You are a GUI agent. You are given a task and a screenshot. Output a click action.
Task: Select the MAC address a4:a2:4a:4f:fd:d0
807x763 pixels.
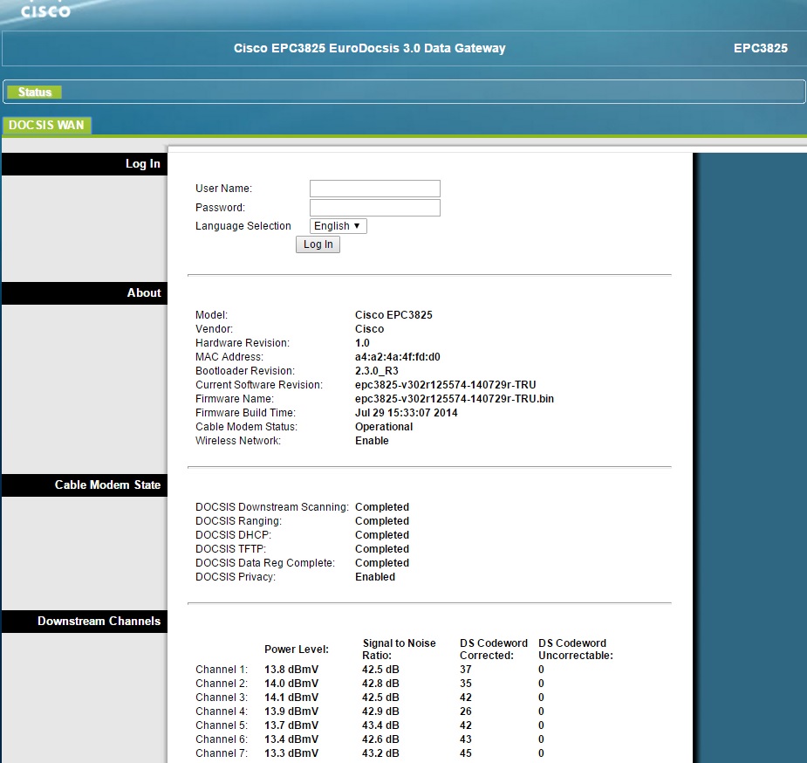(397, 357)
